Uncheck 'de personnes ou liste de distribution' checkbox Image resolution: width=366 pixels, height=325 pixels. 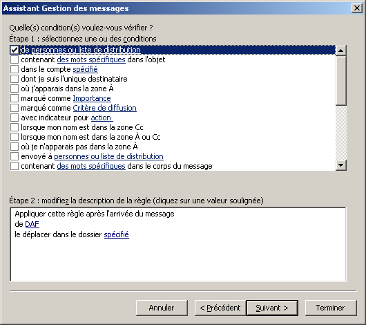click(x=15, y=50)
